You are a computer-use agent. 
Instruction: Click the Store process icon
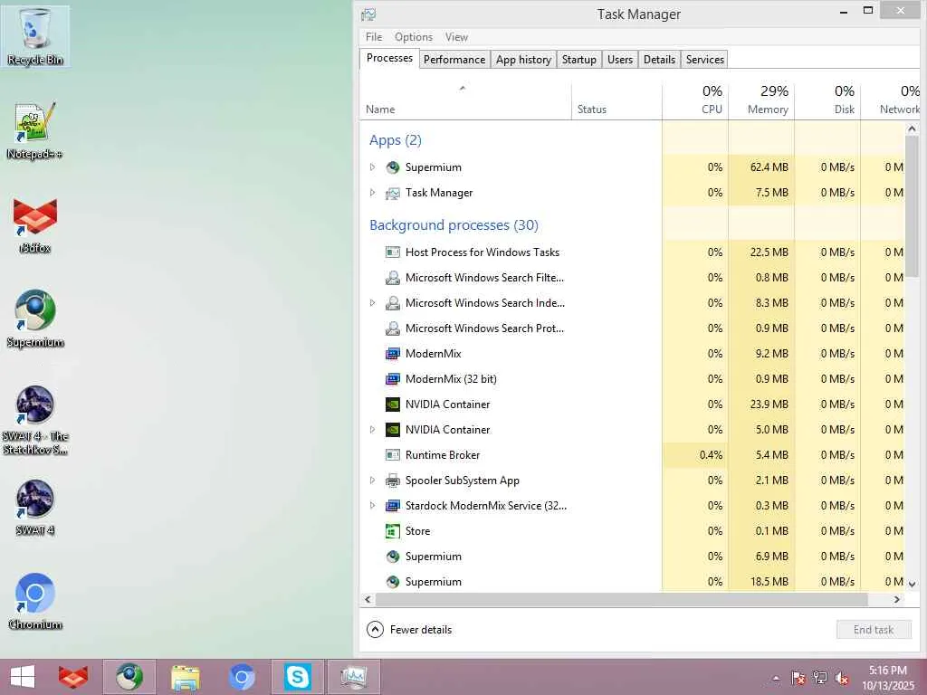click(393, 531)
